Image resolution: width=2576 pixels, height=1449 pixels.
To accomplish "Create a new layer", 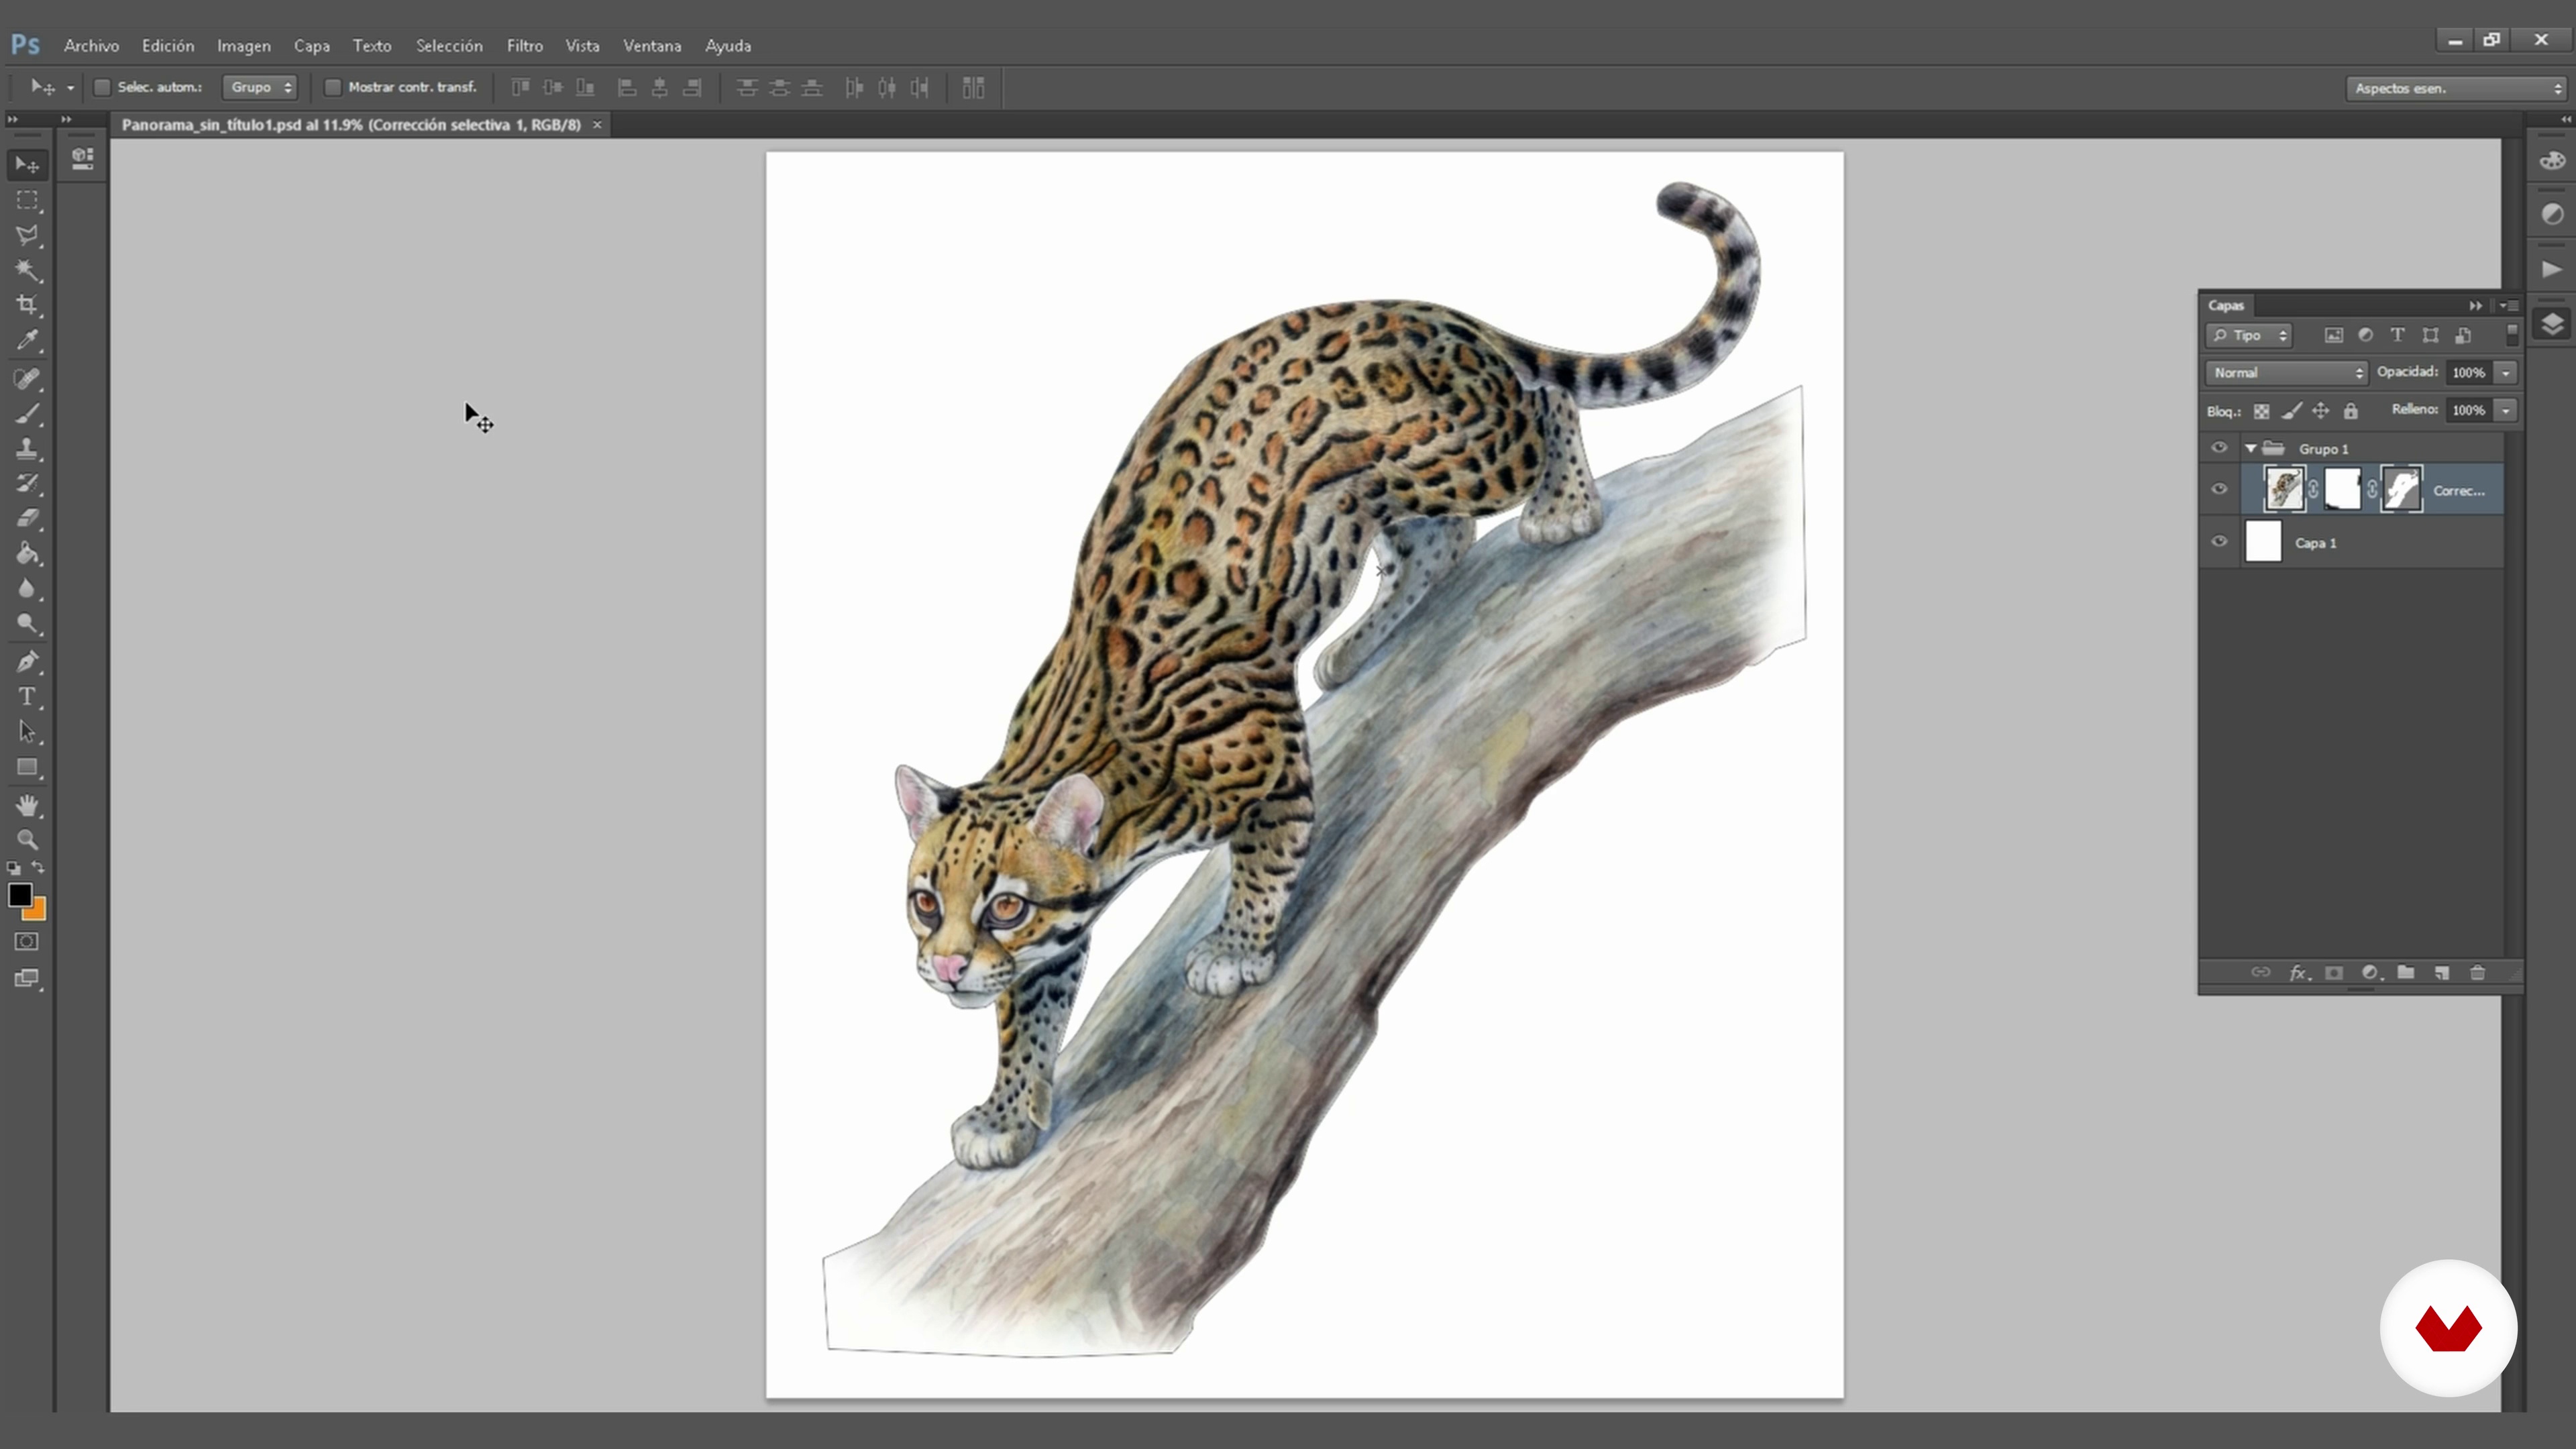I will (2442, 973).
